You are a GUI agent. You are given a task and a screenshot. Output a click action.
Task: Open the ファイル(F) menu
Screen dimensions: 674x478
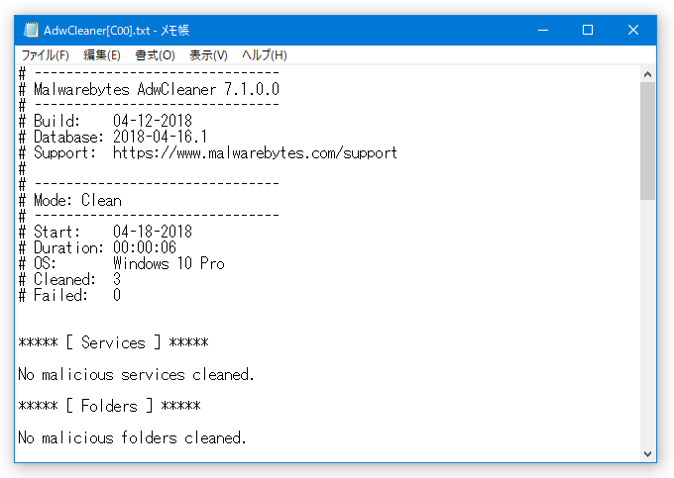46,54
